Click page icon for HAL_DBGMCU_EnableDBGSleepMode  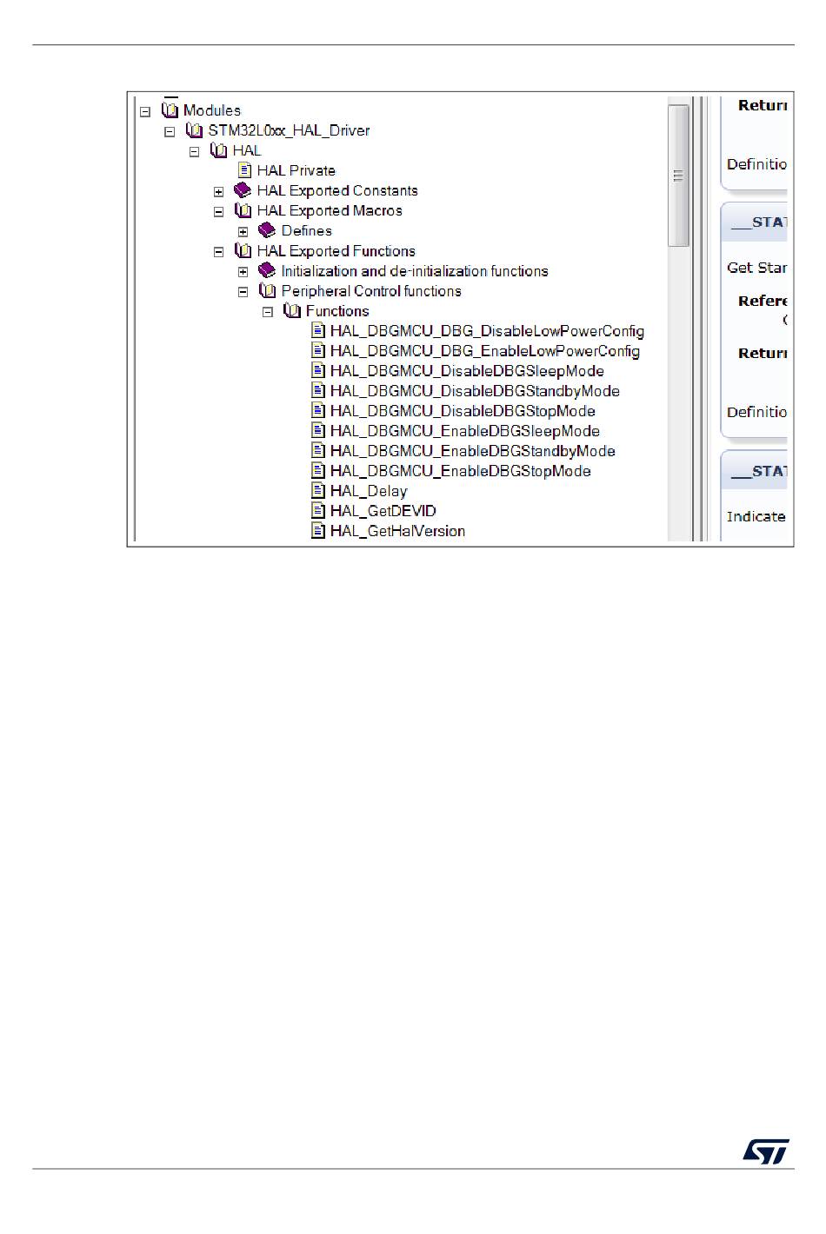click(318, 430)
